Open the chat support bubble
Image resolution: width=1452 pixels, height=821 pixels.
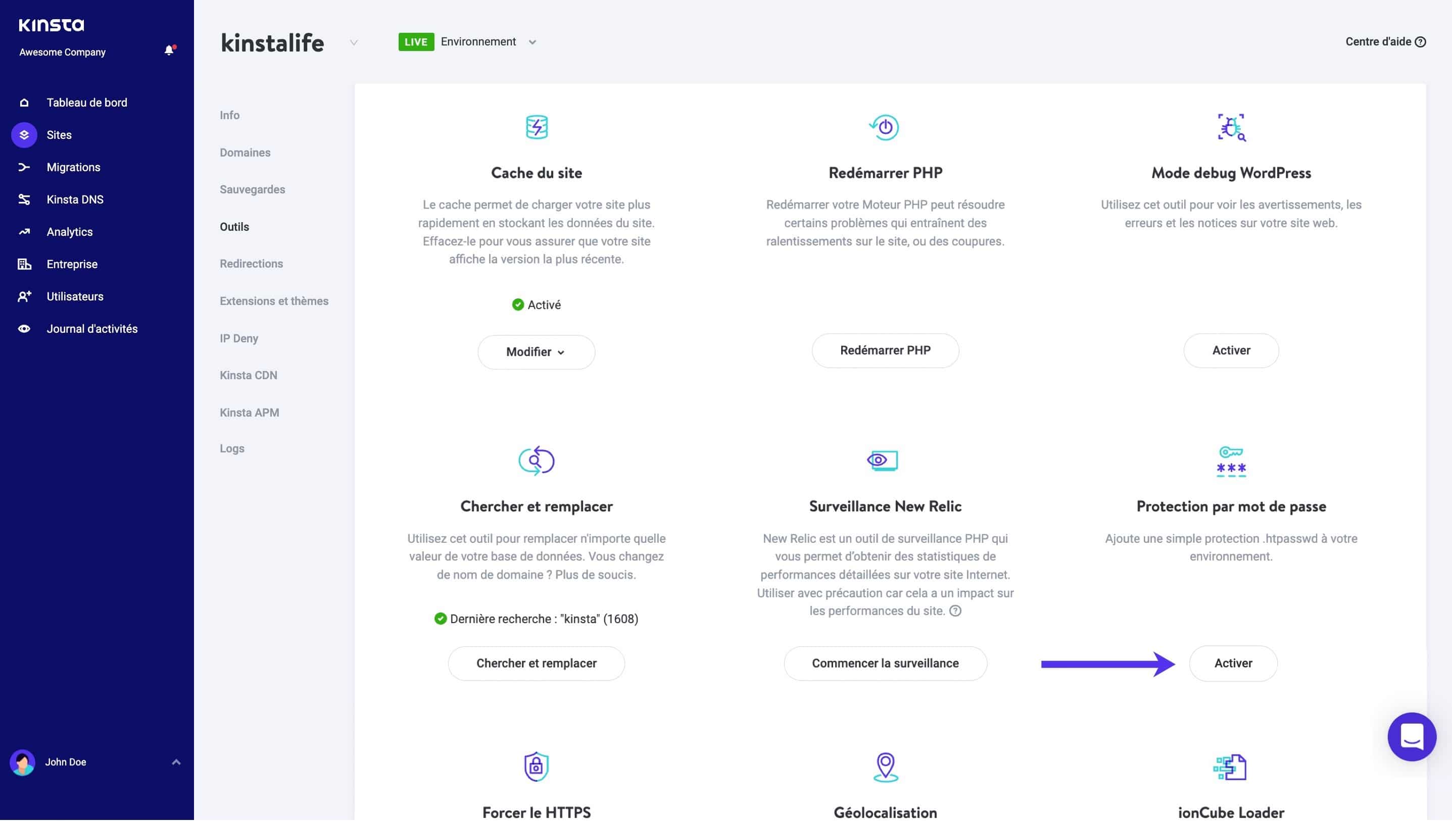[x=1412, y=736]
